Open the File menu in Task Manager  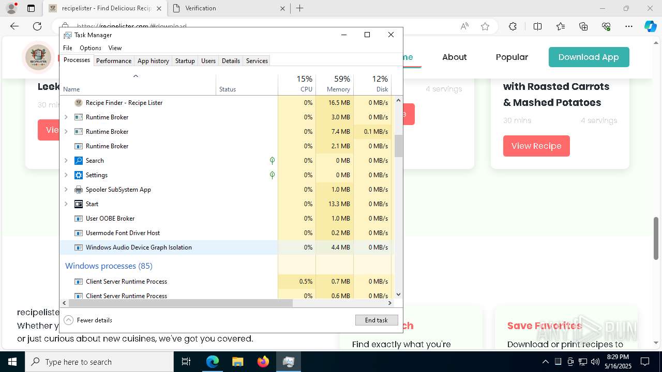68,48
